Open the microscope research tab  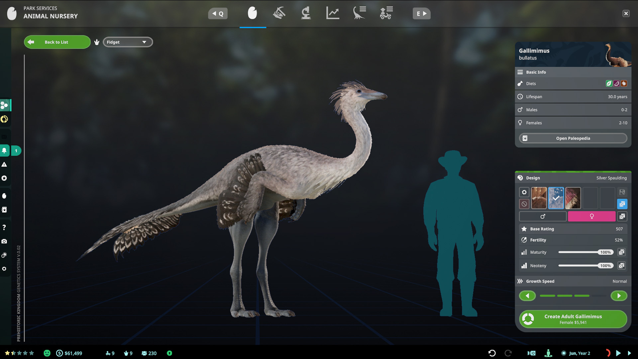pyautogui.click(x=306, y=13)
